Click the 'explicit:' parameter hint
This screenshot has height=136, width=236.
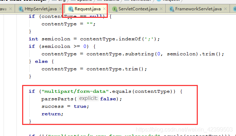(x=88, y=99)
